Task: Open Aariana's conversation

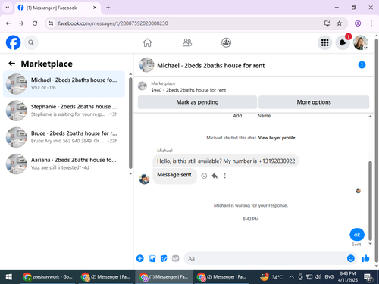Action: pos(64,164)
